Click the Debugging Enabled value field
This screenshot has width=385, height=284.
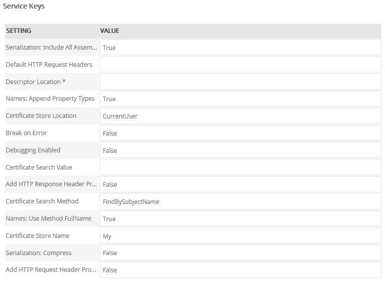[x=240, y=150]
